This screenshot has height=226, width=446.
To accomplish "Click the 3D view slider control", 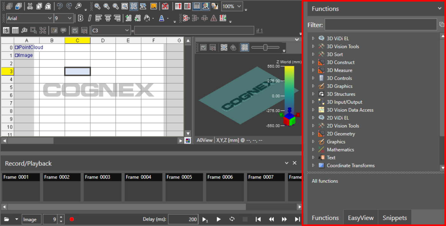I will coord(265,48).
